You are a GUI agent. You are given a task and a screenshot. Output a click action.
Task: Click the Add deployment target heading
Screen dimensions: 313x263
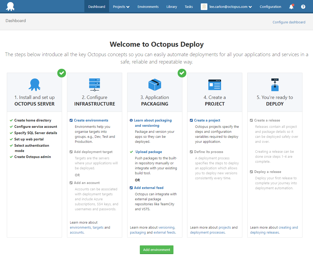coord(93,152)
